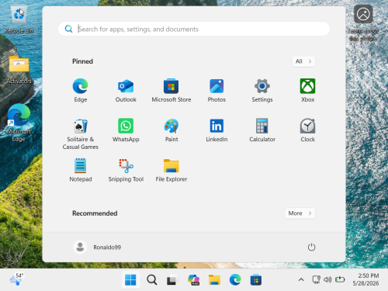Open Solitaire & Casual Games

tap(81, 133)
